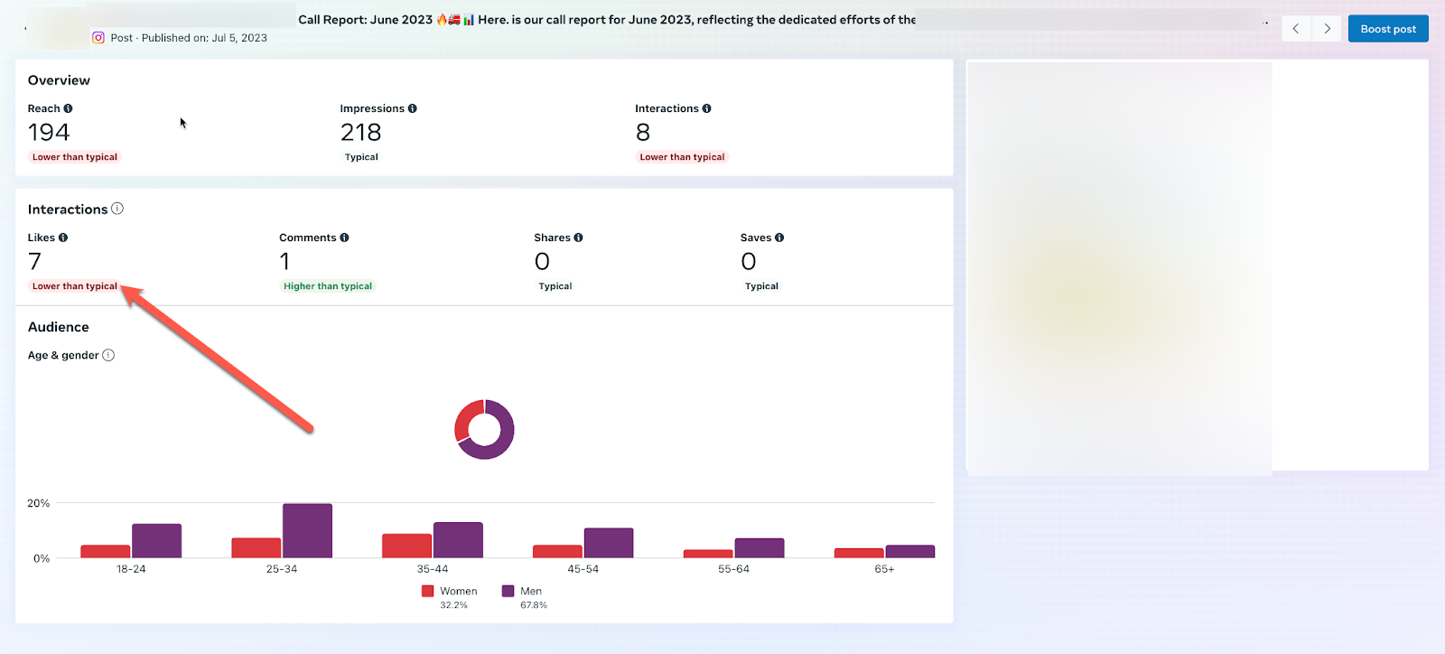Click the Comments info icon
Viewport: 1445px width, 654px height.
click(344, 238)
